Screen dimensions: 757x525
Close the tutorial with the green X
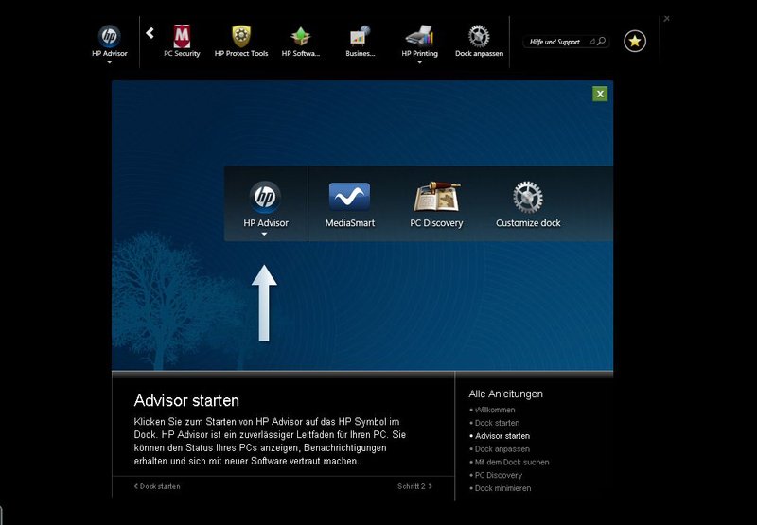point(600,94)
